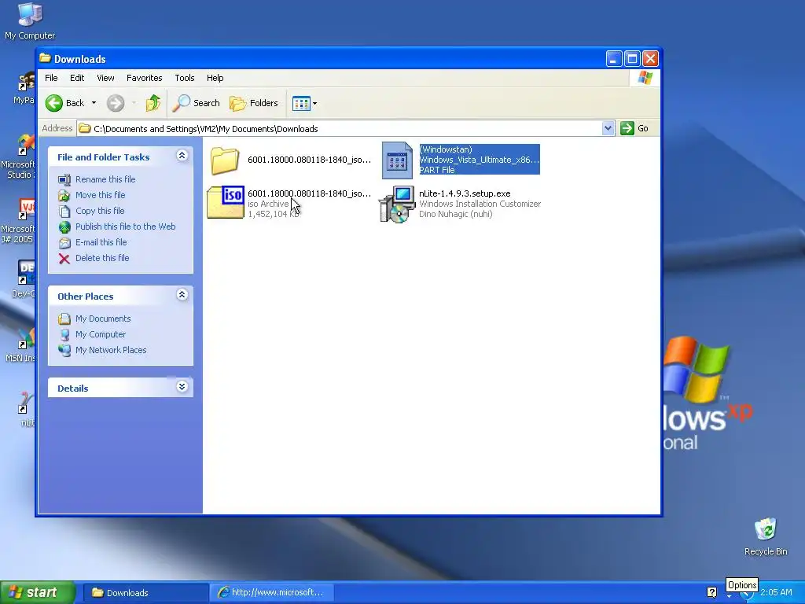Click the nLite-1.4.9.3.setup.exe file name
The height and width of the screenshot is (604, 805).
pos(465,193)
